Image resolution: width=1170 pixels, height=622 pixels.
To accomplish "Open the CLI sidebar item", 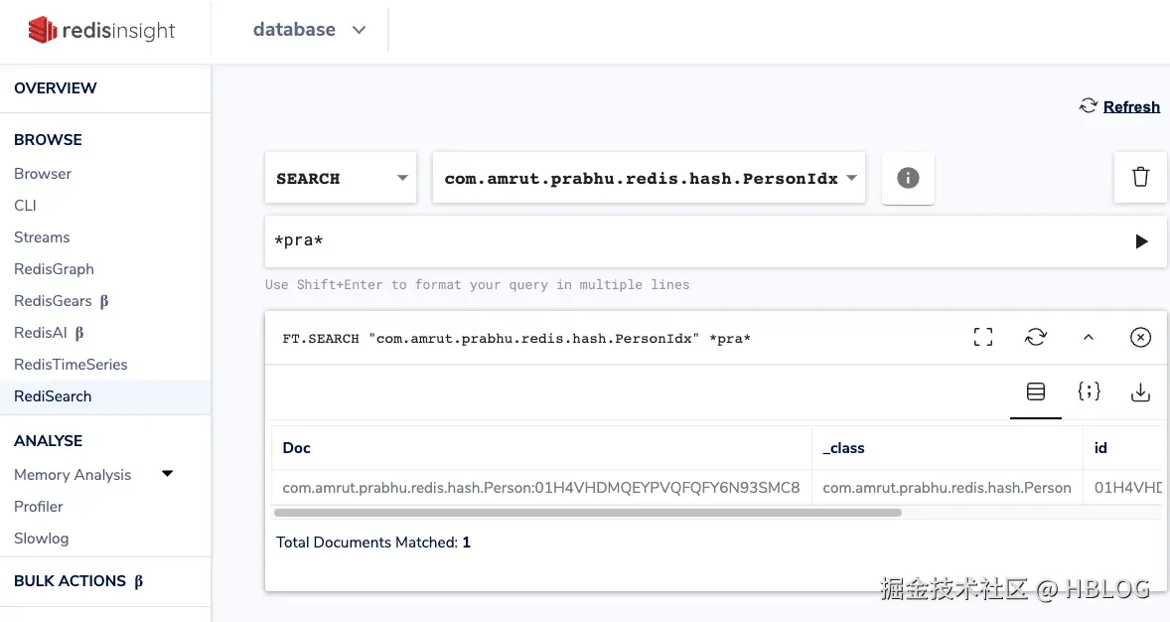I will pos(25,206).
